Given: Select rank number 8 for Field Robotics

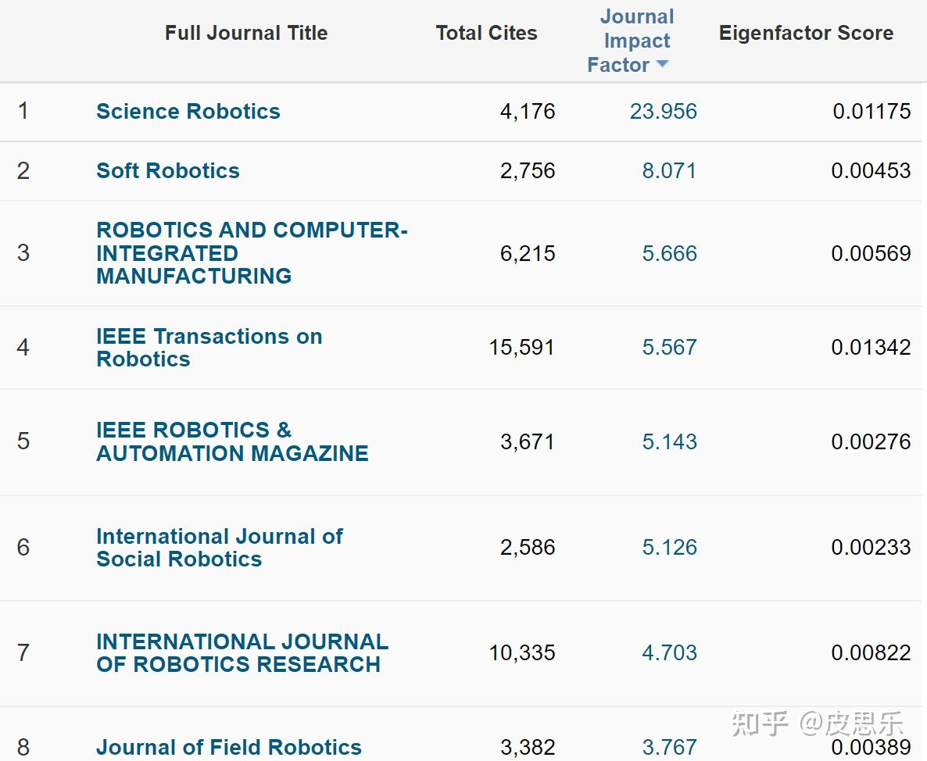Looking at the screenshot, I should click(23, 748).
